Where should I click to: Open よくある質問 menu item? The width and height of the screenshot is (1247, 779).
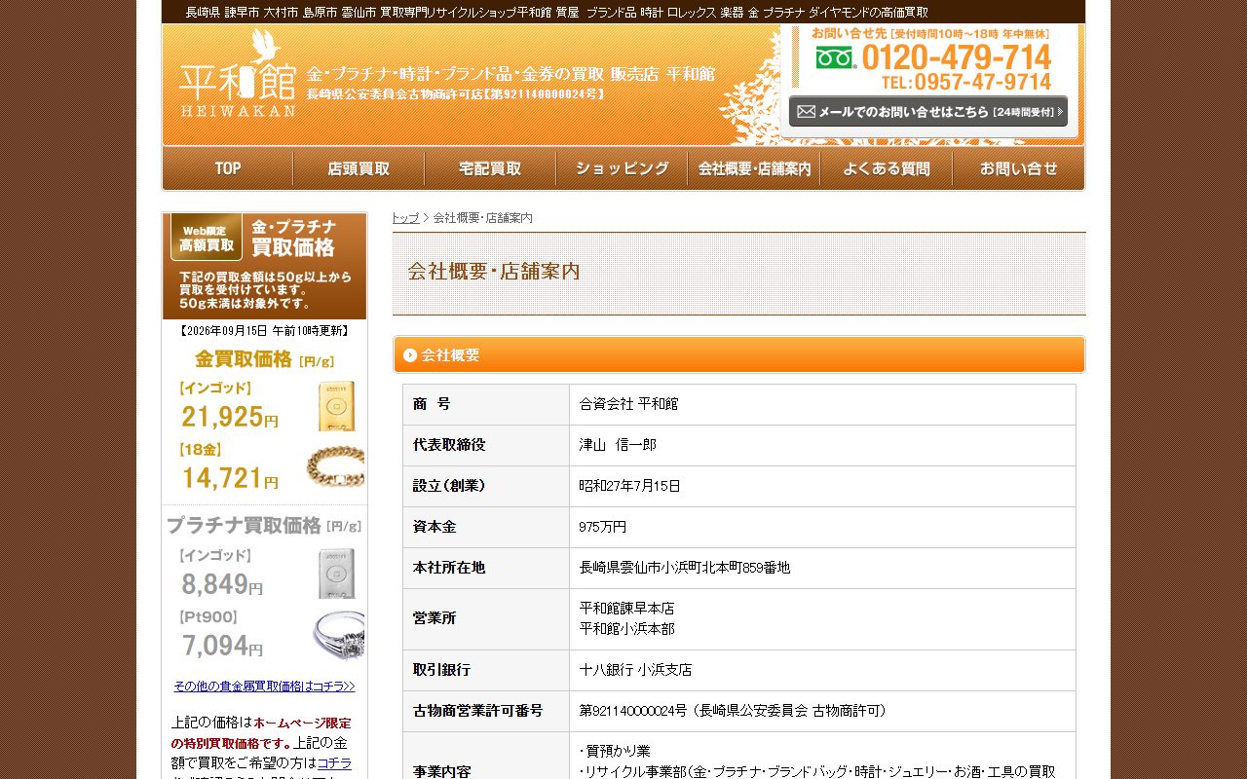point(887,168)
